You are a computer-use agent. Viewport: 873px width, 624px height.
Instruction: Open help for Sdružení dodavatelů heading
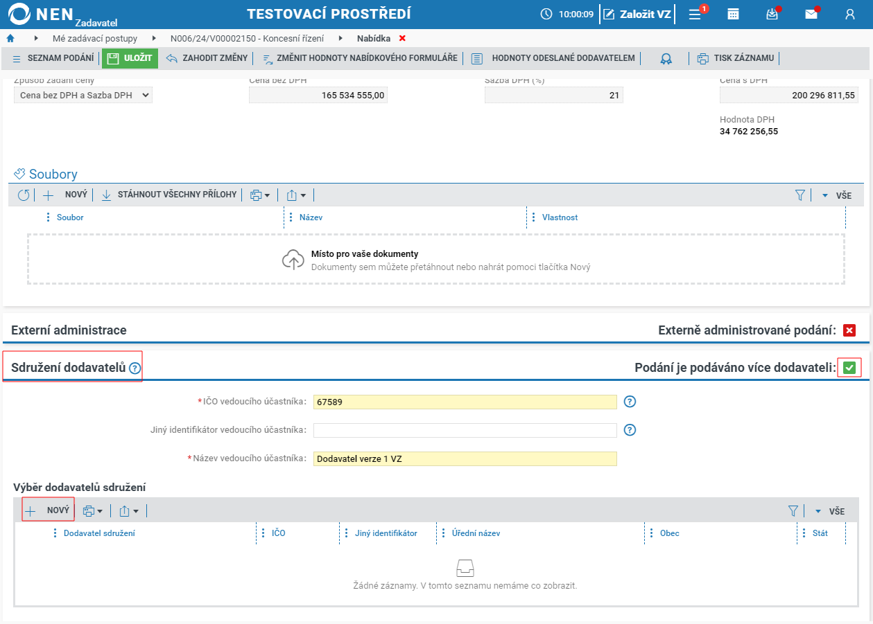pos(135,369)
